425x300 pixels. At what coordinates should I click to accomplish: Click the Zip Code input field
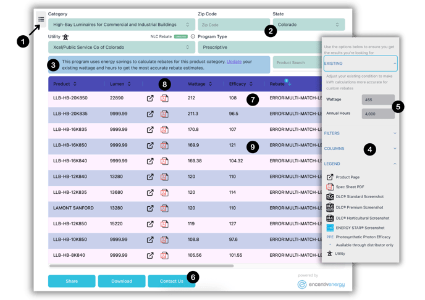coord(233,25)
